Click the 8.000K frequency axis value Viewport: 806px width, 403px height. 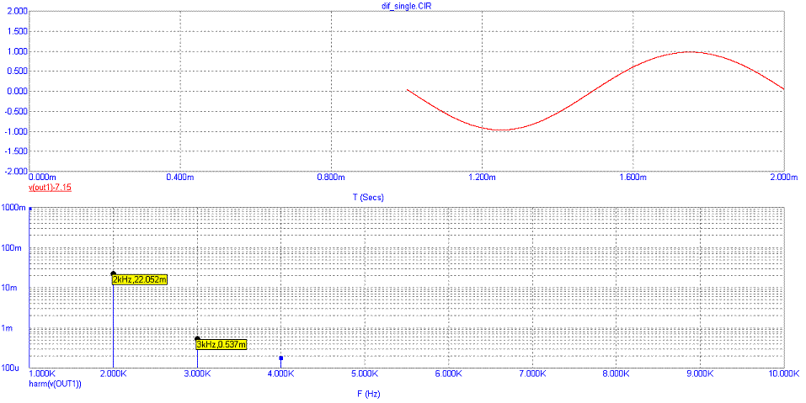click(x=617, y=374)
